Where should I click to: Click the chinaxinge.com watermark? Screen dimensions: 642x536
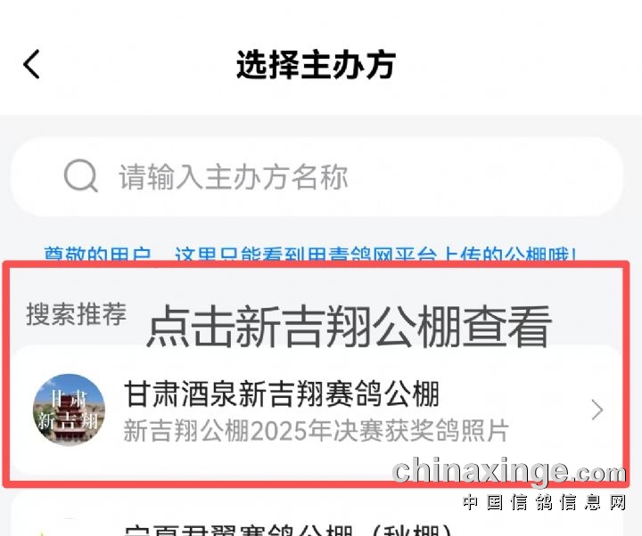(x=509, y=472)
